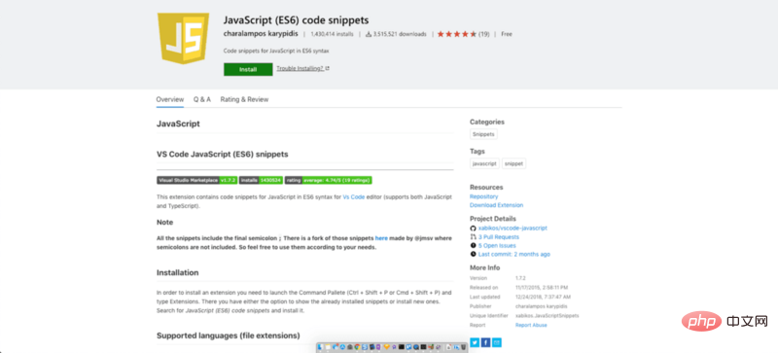778x353 pixels.
Task: Click the Note heading
Action: pyautogui.click(x=164, y=223)
